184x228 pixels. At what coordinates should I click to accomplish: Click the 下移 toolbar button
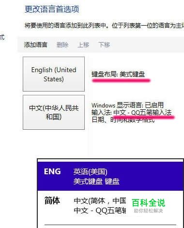104,45
